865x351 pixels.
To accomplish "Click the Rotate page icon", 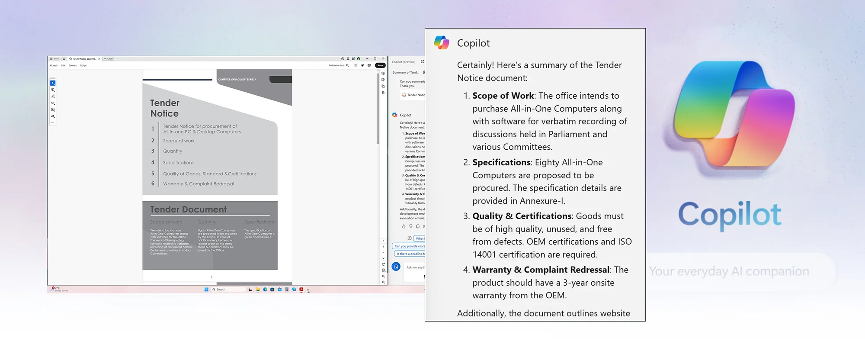I will point(383,264).
